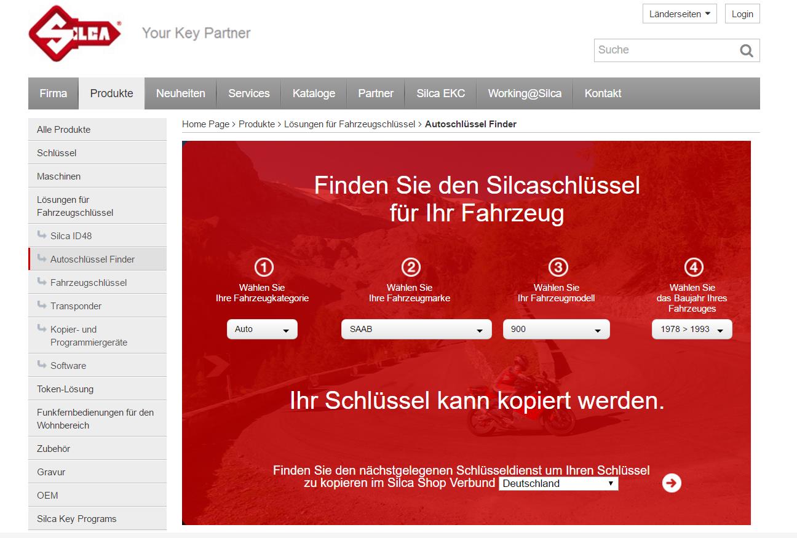Open Autoschlüssel Finder sidebar sub-item
Image resolution: width=797 pixels, height=538 pixels.
(97, 259)
